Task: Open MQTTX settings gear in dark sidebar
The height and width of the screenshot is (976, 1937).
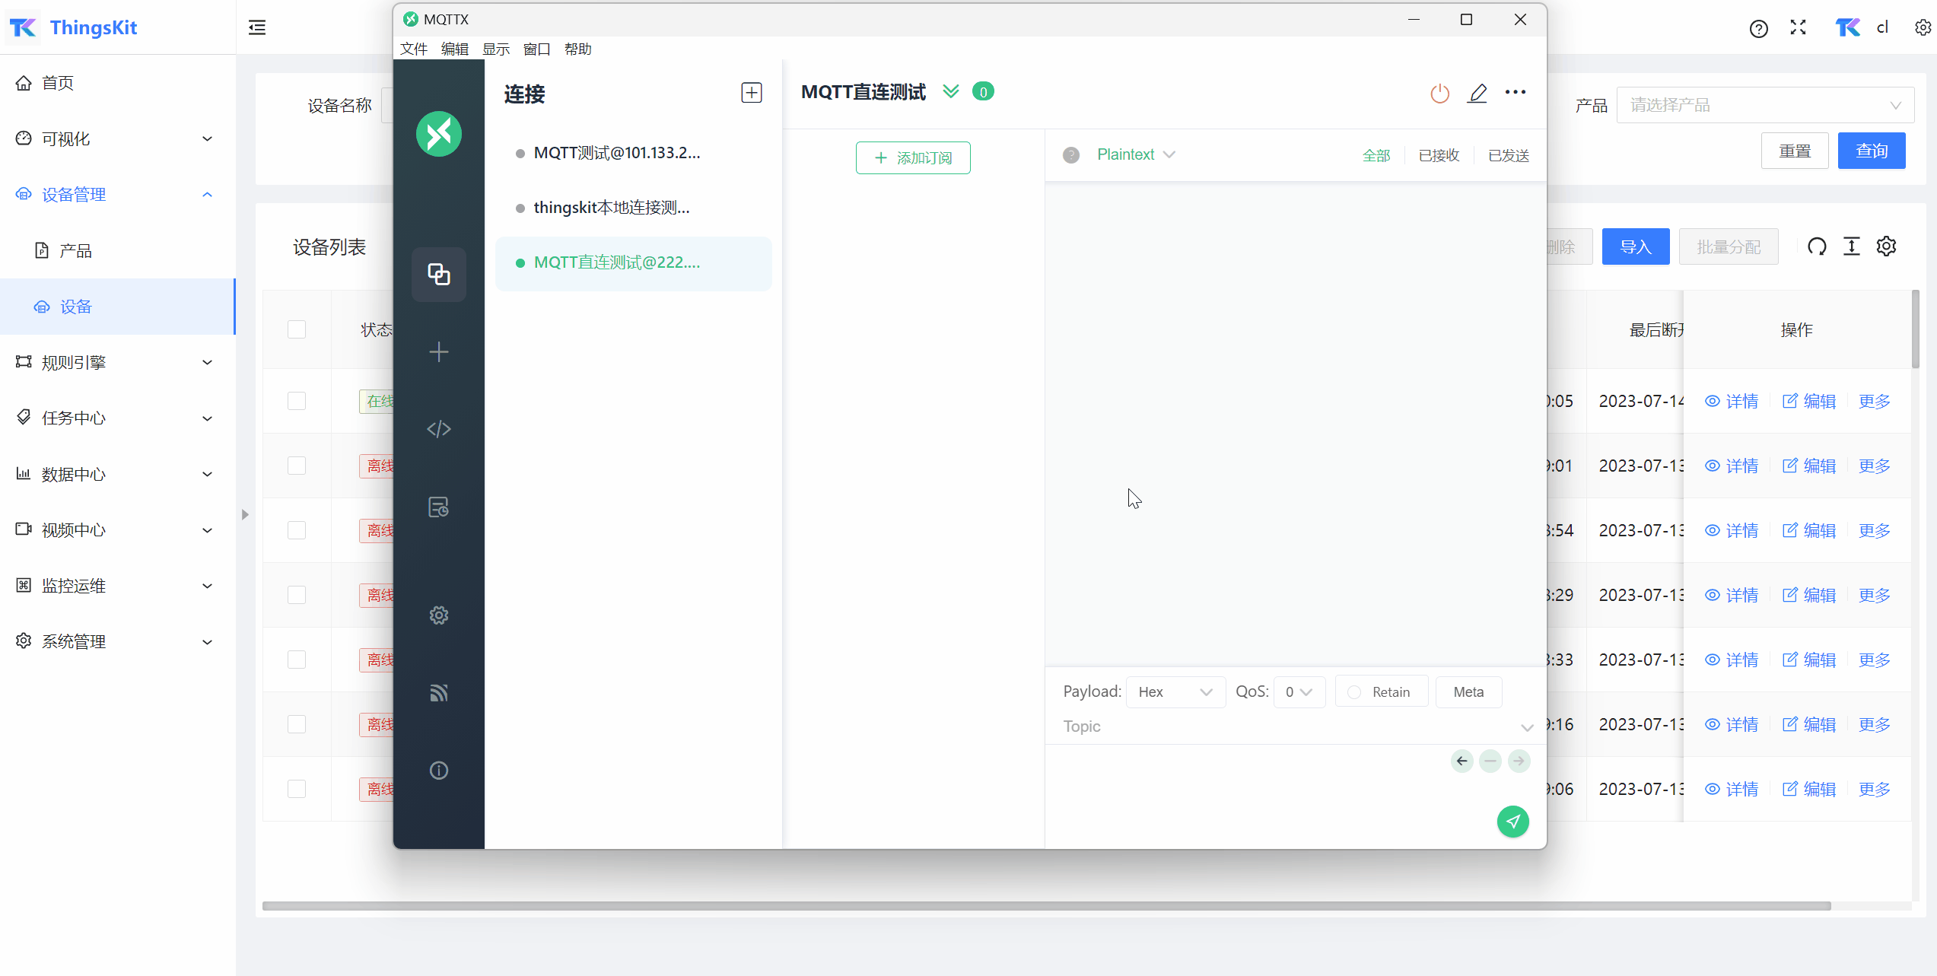Action: tap(439, 615)
